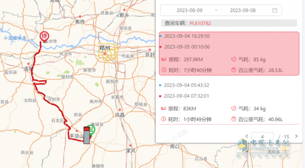Select trip end time 2023-09-04 07:32:01
Screen dimensions: 305x168
(x=187, y=96)
